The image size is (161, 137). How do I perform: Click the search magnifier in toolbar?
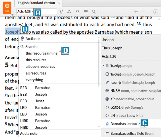coord(94,12)
